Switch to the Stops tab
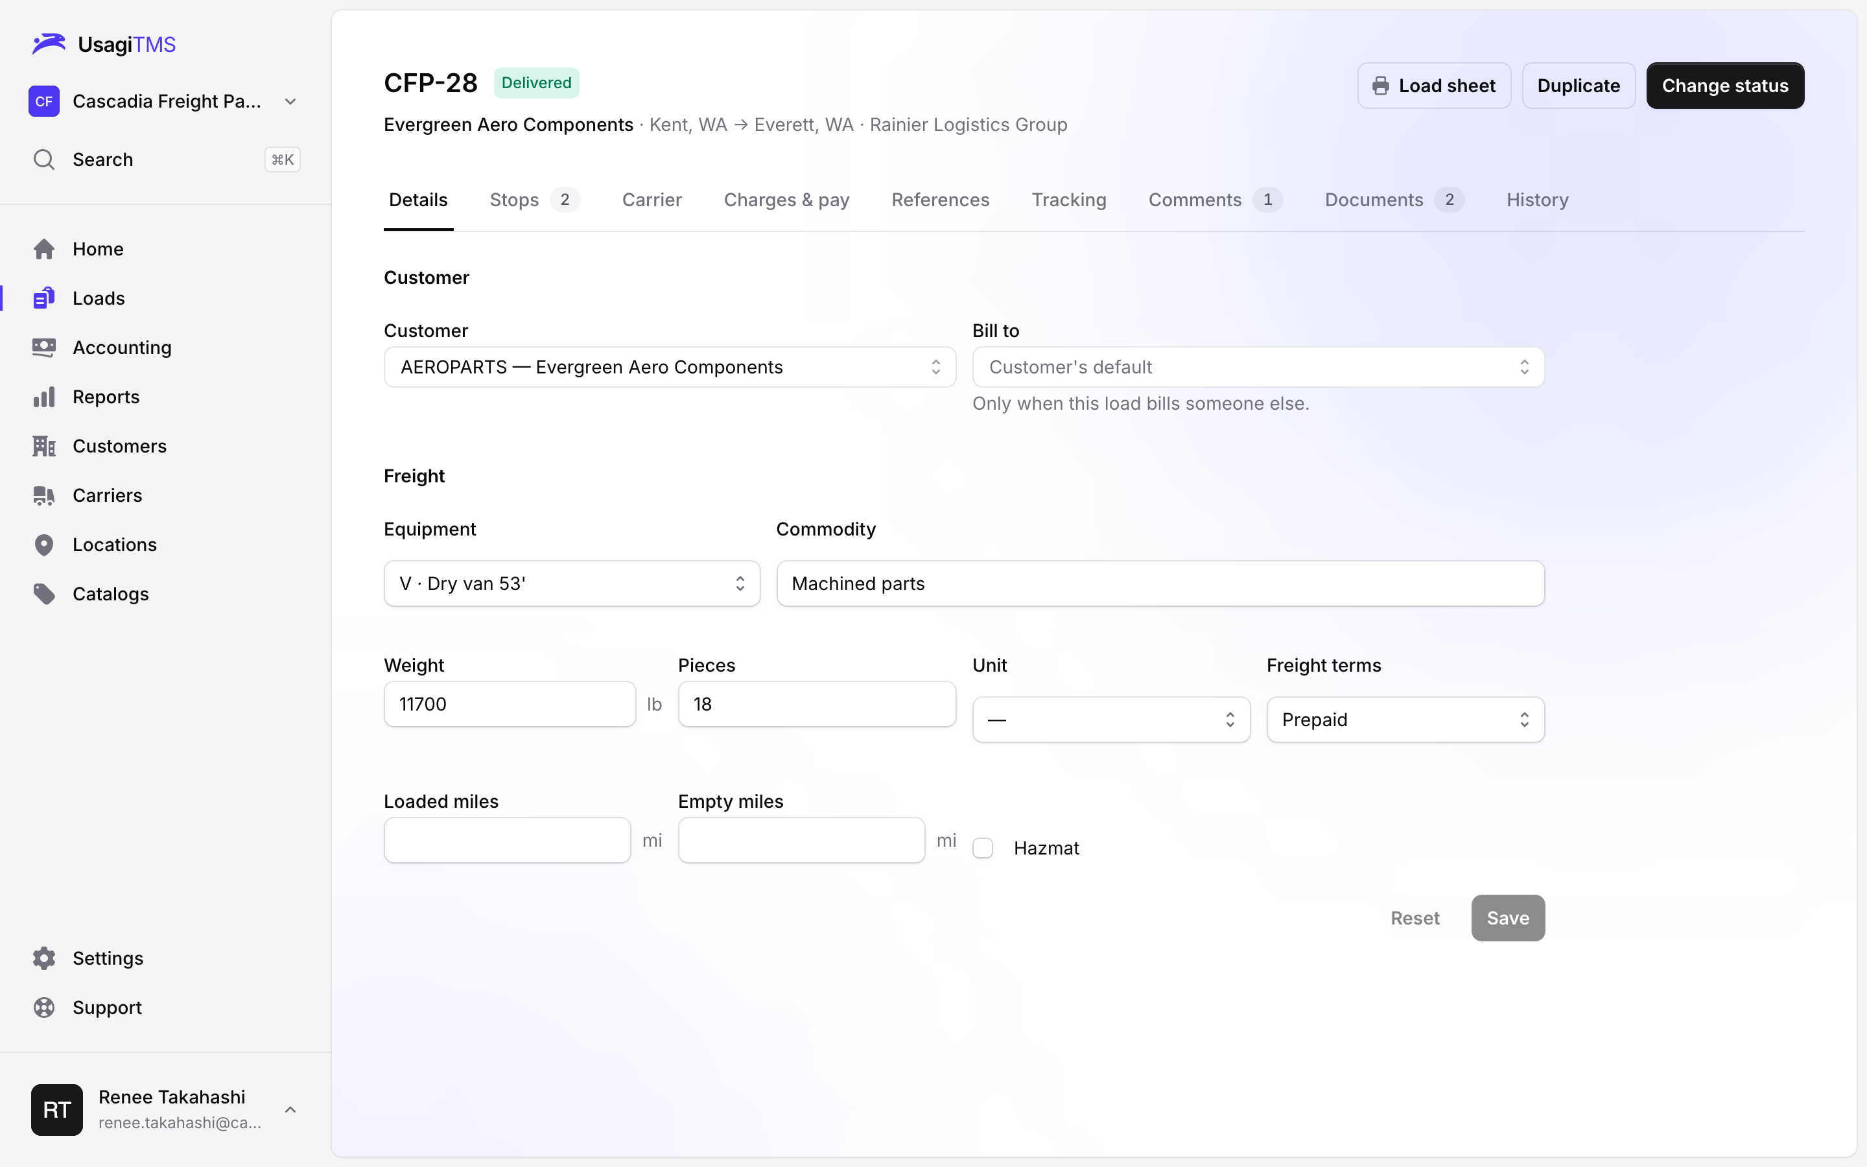This screenshot has width=1867, height=1167. [535, 200]
